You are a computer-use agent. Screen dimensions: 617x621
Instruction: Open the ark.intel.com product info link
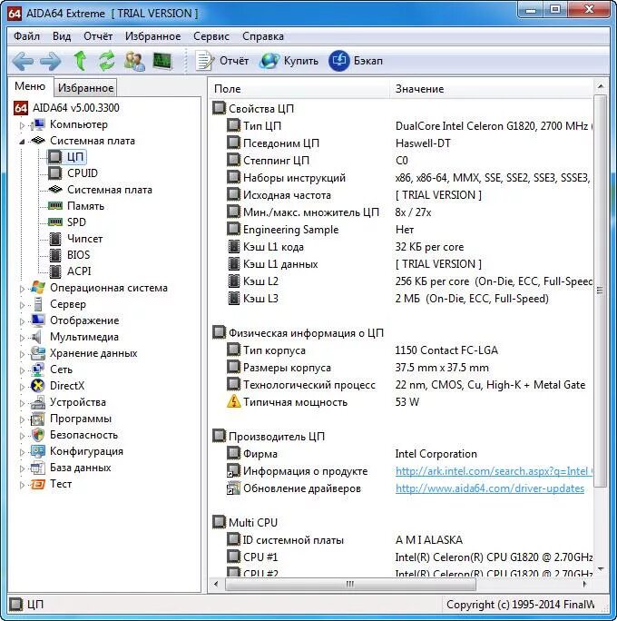494,471
